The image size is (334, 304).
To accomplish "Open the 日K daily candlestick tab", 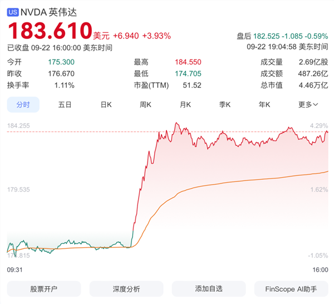I will coord(106,105).
